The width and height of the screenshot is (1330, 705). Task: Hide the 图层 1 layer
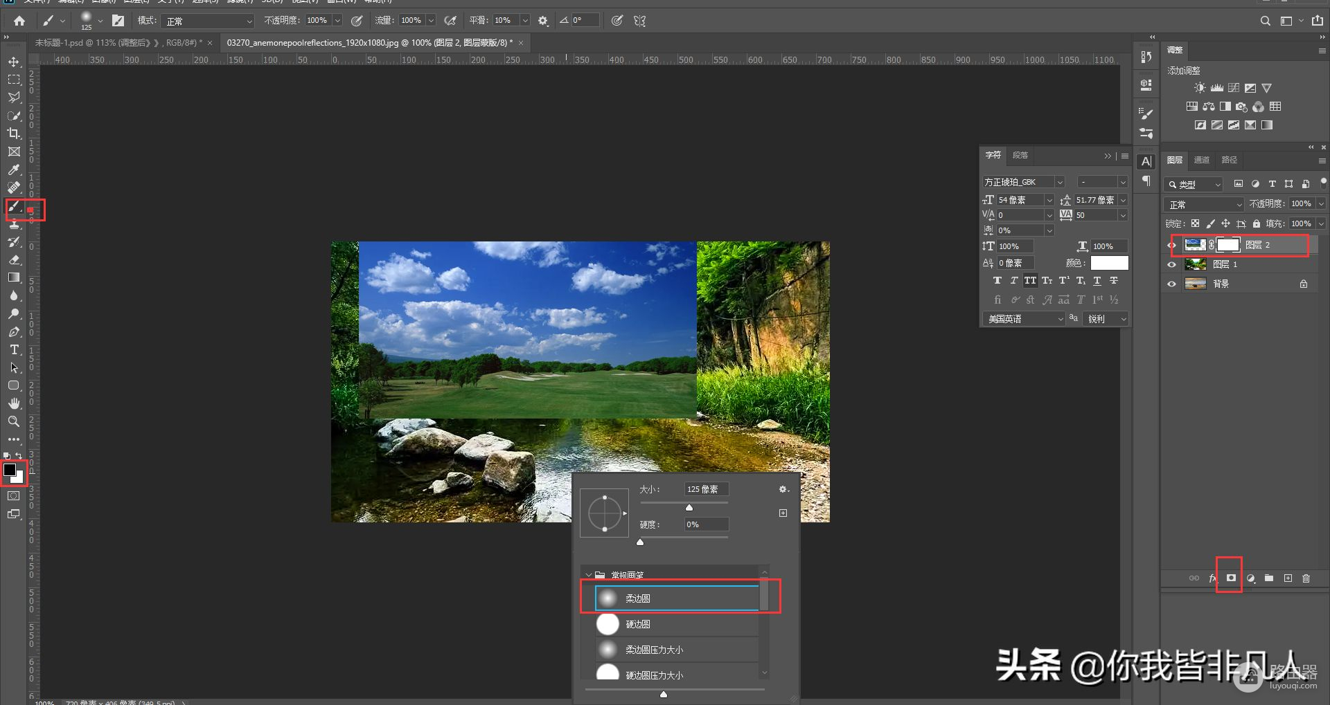point(1172,264)
